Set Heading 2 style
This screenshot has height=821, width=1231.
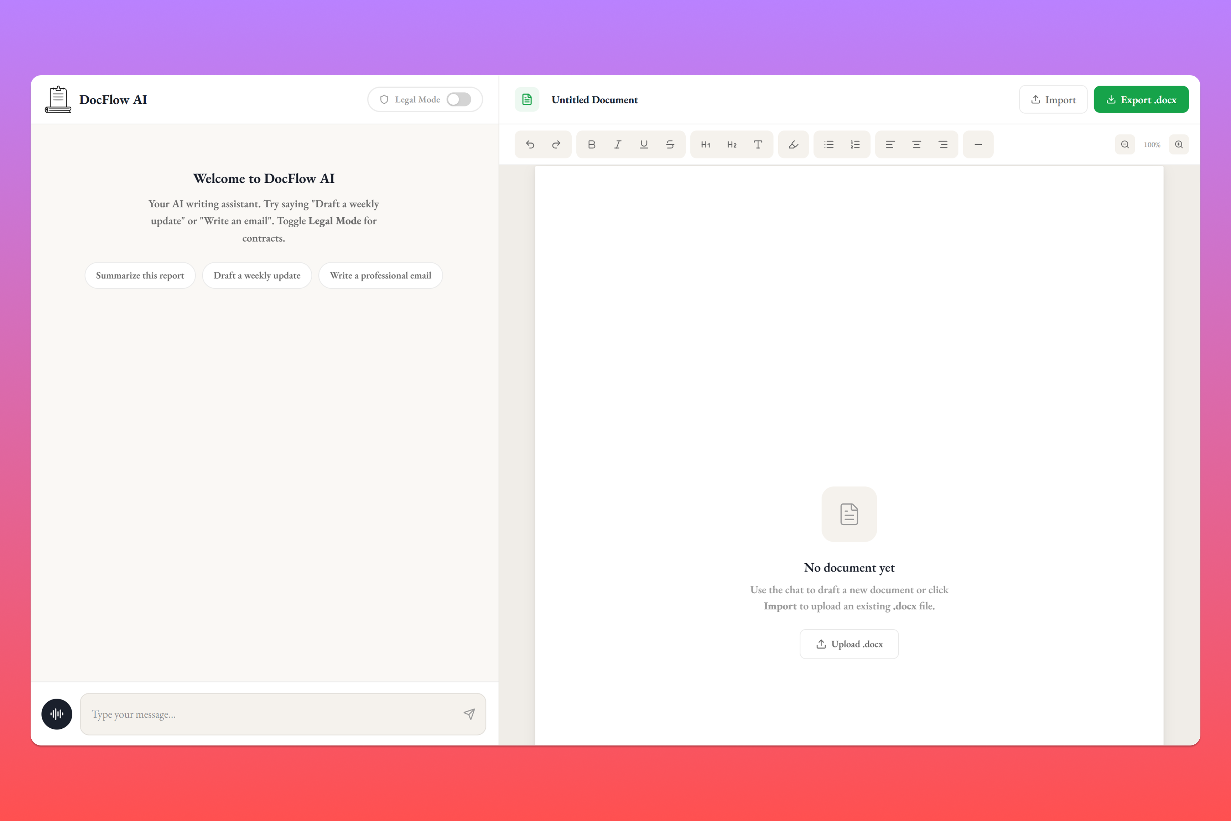[x=732, y=145]
